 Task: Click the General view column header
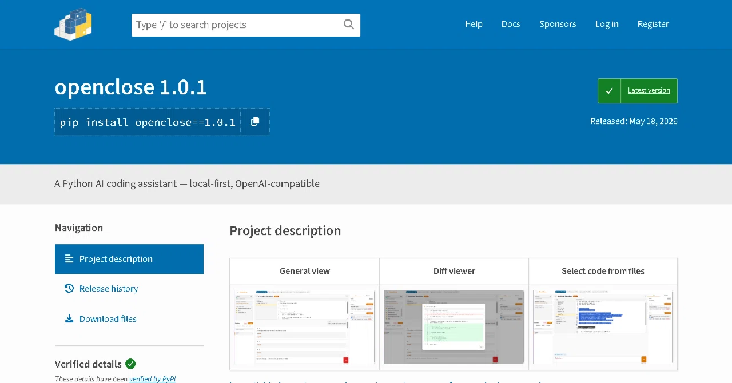[305, 271]
